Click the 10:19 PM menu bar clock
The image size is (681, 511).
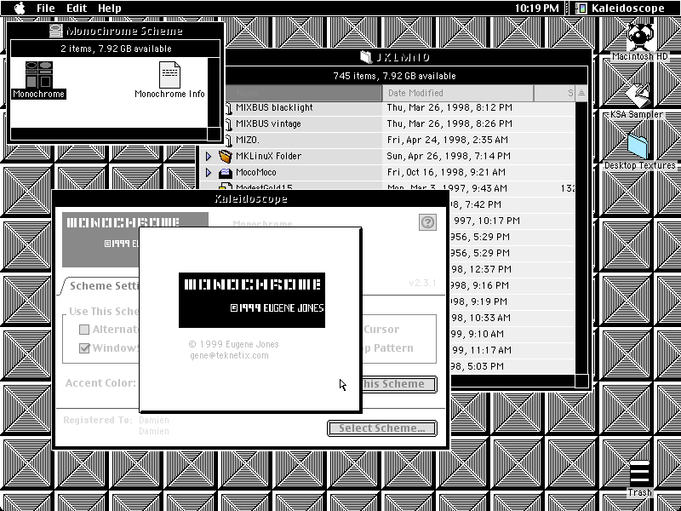[537, 8]
